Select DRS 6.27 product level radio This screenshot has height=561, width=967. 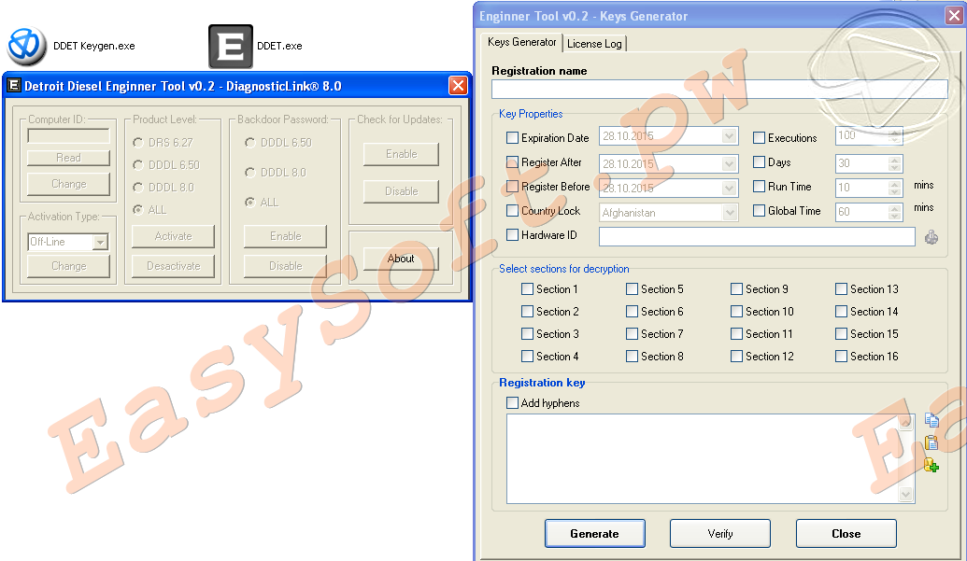point(138,142)
